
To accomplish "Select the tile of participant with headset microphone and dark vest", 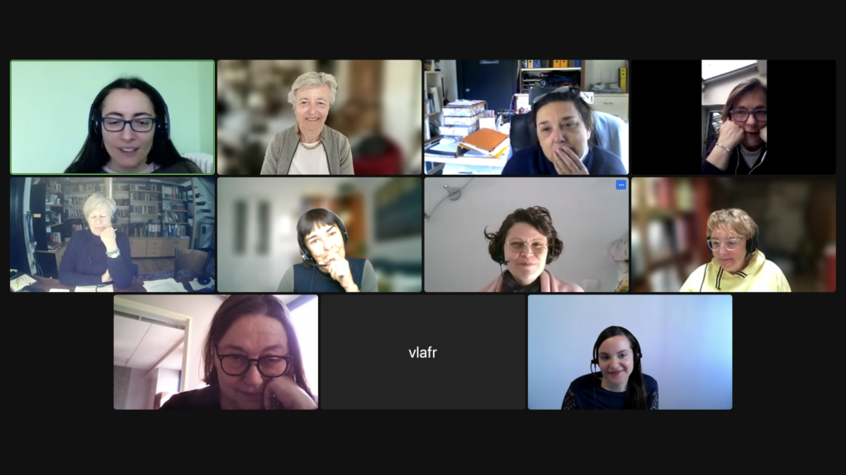I will click(320, 234).
